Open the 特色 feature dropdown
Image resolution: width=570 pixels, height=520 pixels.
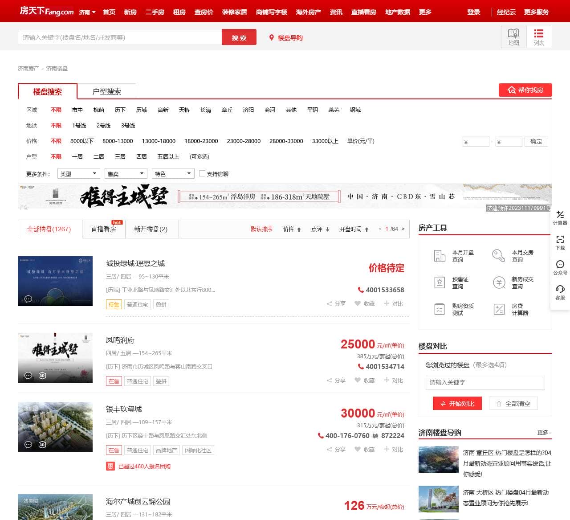[173, 173]
